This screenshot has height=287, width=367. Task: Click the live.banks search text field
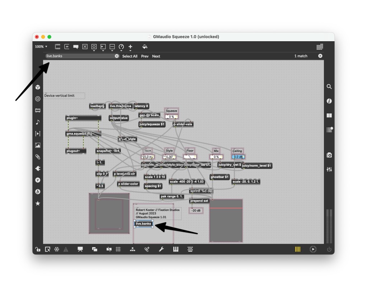pos(79,56)
